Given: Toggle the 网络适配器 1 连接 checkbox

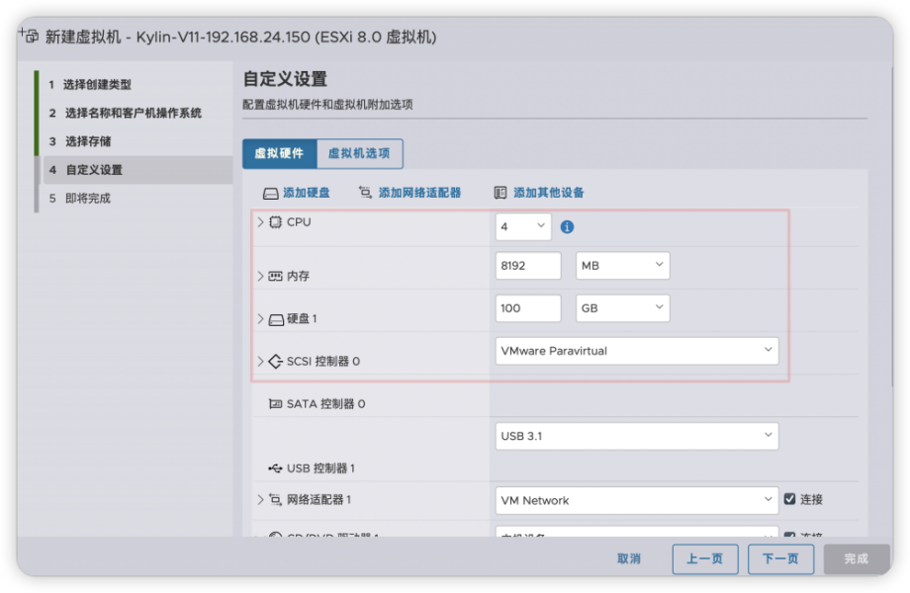Looking at the screenshot, I should tap(789, 499).
